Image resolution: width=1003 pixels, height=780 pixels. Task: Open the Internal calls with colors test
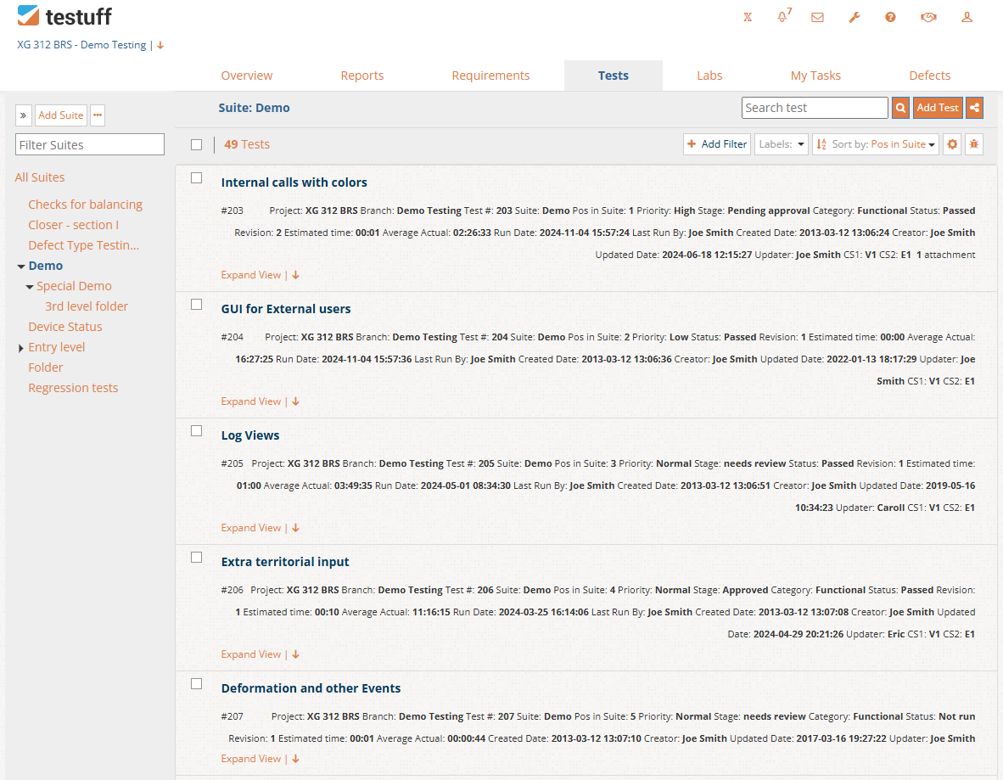pyautogui.click(x=294, y=182)
